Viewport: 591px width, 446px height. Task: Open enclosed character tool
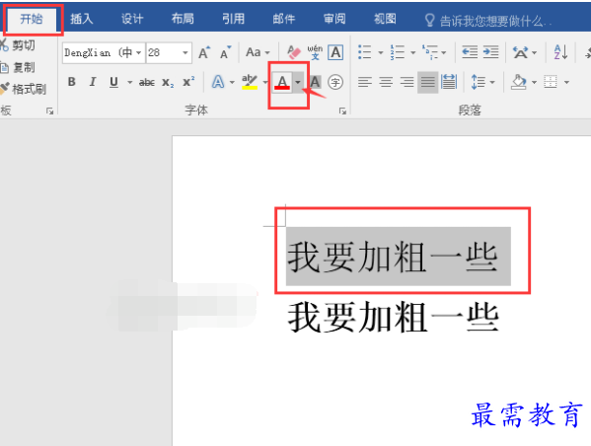click(335, 82)
